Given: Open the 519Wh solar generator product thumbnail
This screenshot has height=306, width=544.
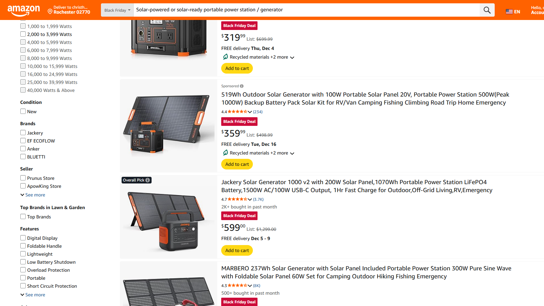Looking at the screenshot, I should [x=169, y=126].
